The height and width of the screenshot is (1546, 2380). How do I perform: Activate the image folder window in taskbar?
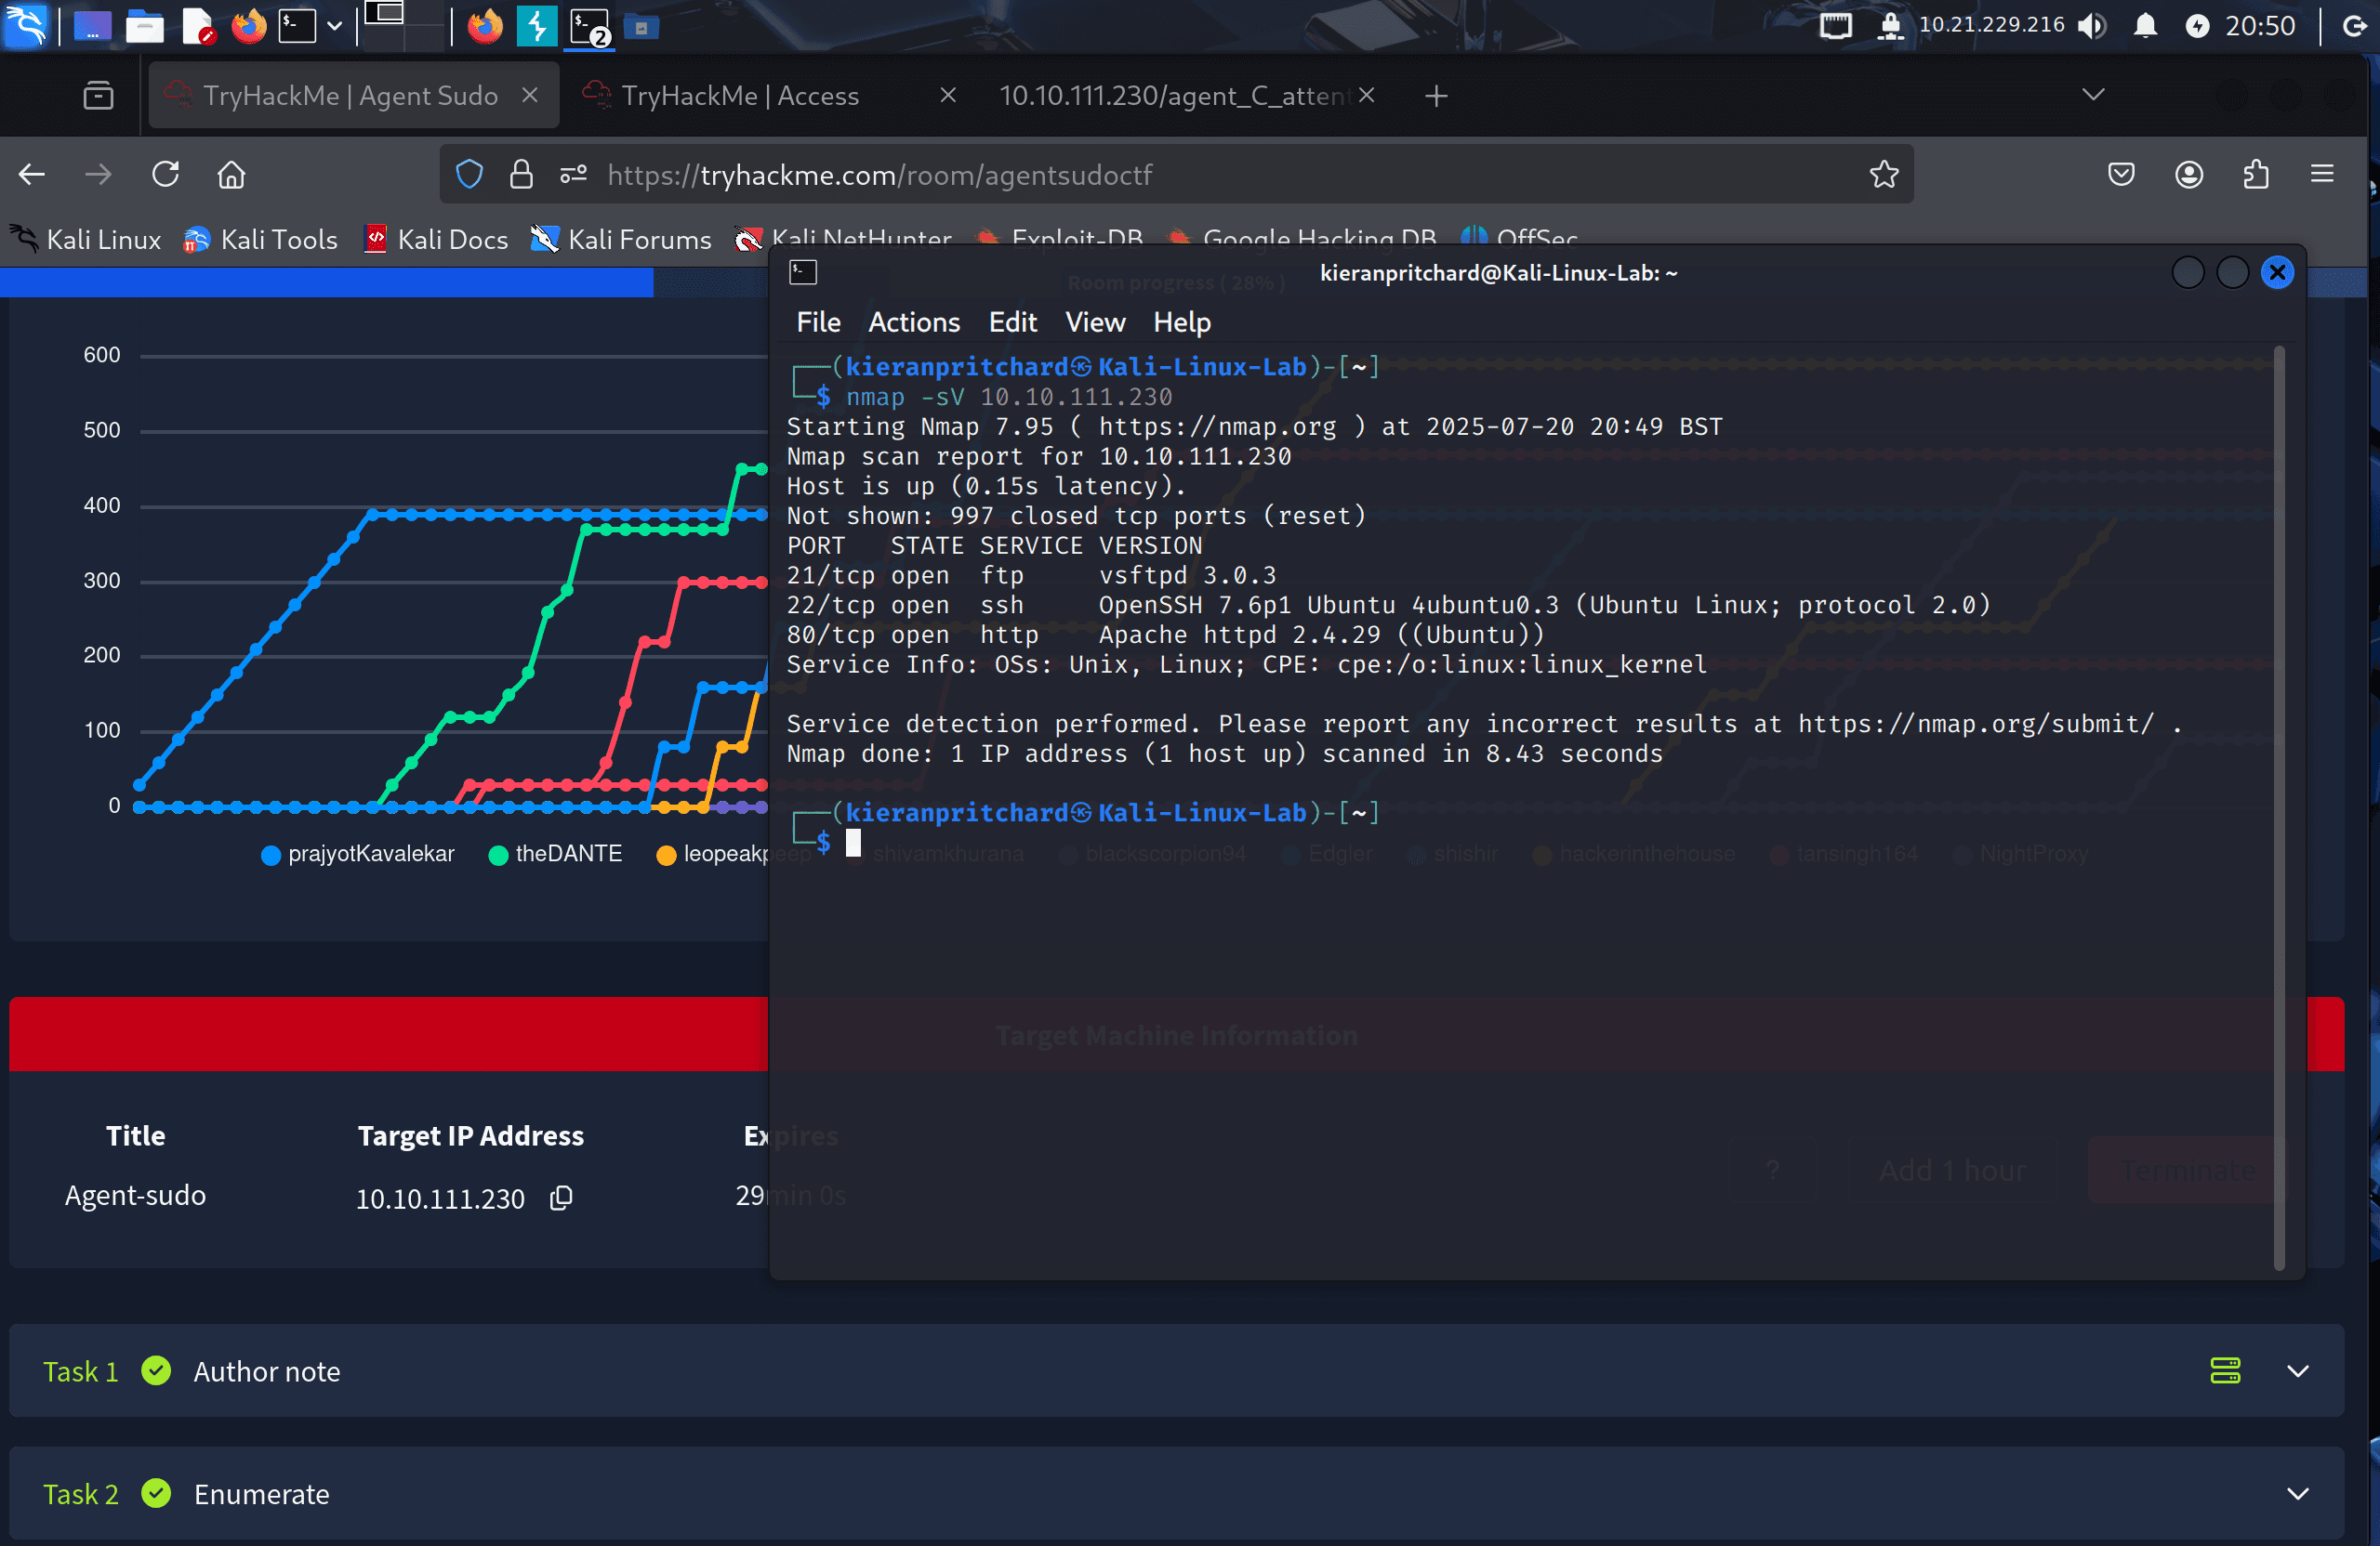pyautogui.click(x=641, y=28)
